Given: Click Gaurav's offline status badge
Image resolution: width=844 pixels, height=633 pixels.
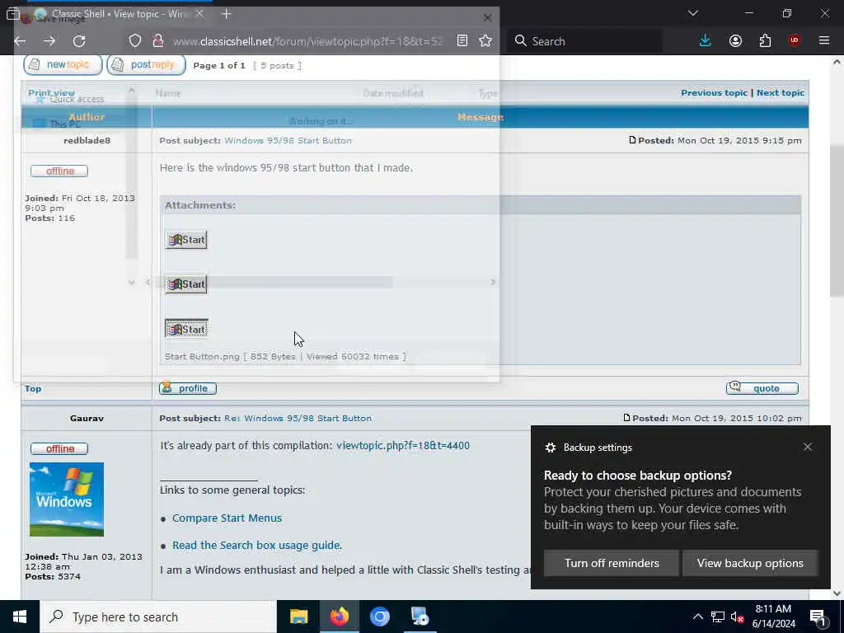Looking at the screenshot, I should click(59, 448).
